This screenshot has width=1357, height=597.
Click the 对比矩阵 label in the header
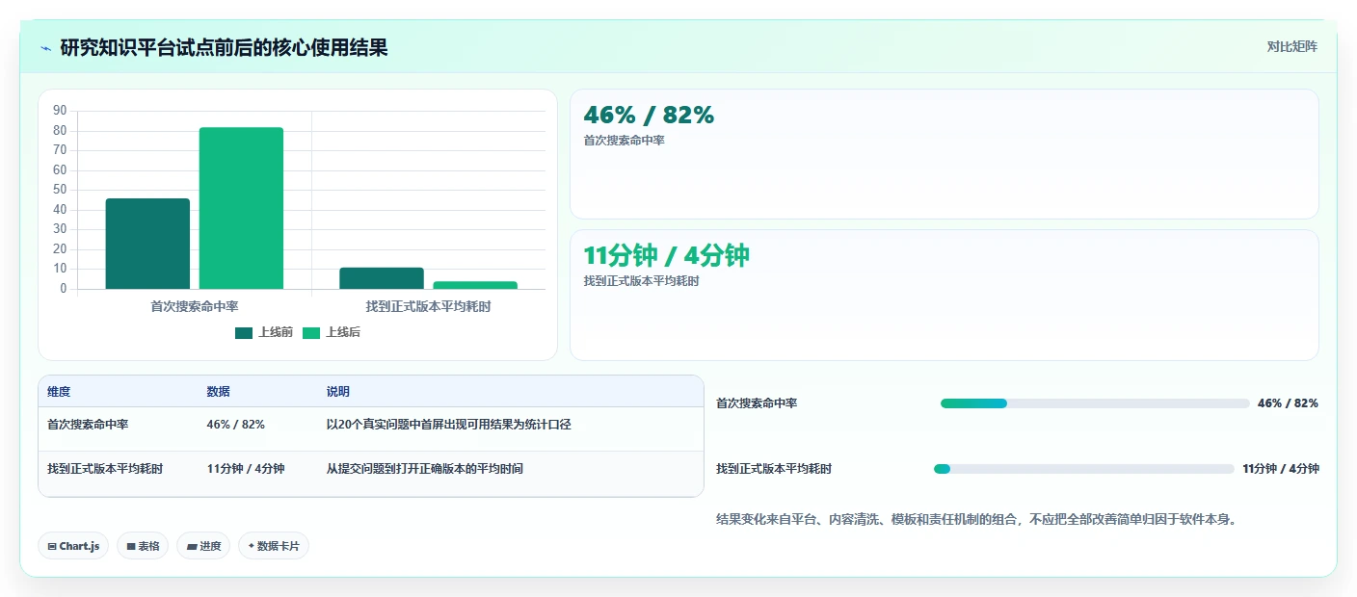click(1291, 46)
